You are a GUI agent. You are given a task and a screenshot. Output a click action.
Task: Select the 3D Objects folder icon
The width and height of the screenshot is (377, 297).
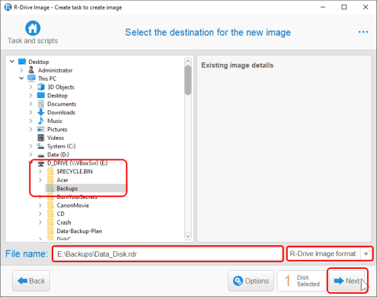click(x=41, y=87)
